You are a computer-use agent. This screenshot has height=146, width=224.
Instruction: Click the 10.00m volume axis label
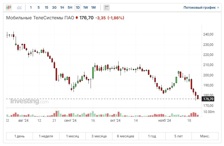(x=209, y=112)
